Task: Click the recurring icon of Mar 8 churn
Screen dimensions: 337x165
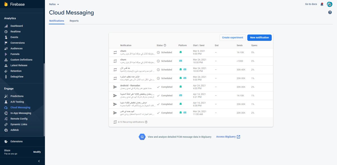Action: tap(115, 52)
